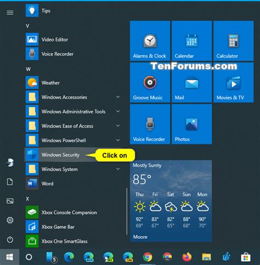Click the Power button icon
Screen dimensions: 260x265
point(10,239)
